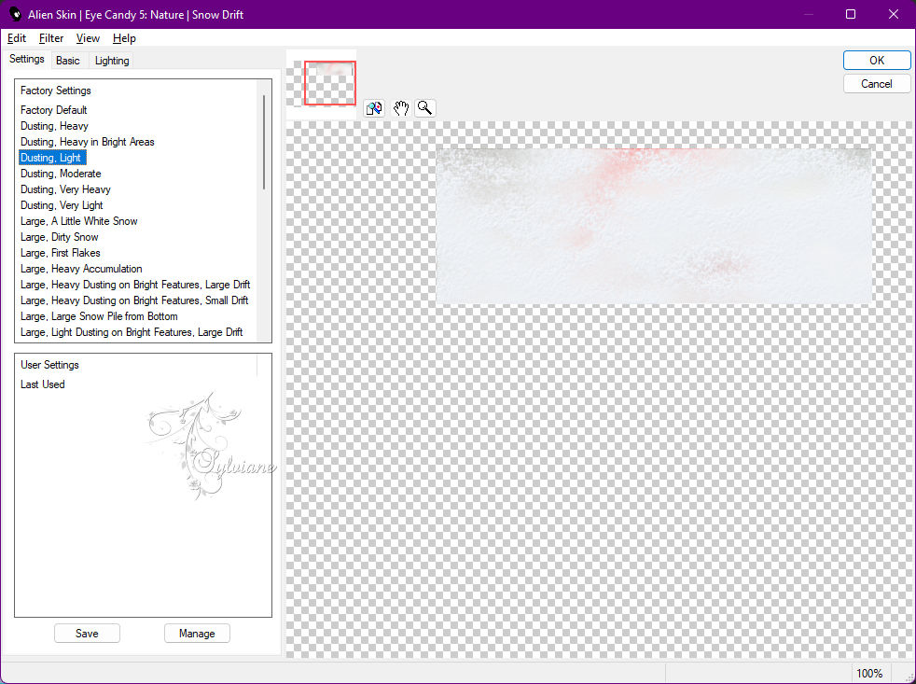The image size is (916, 684).
Task: Open the Help menu
Action: pyautogui.click(x=124, y=38)
